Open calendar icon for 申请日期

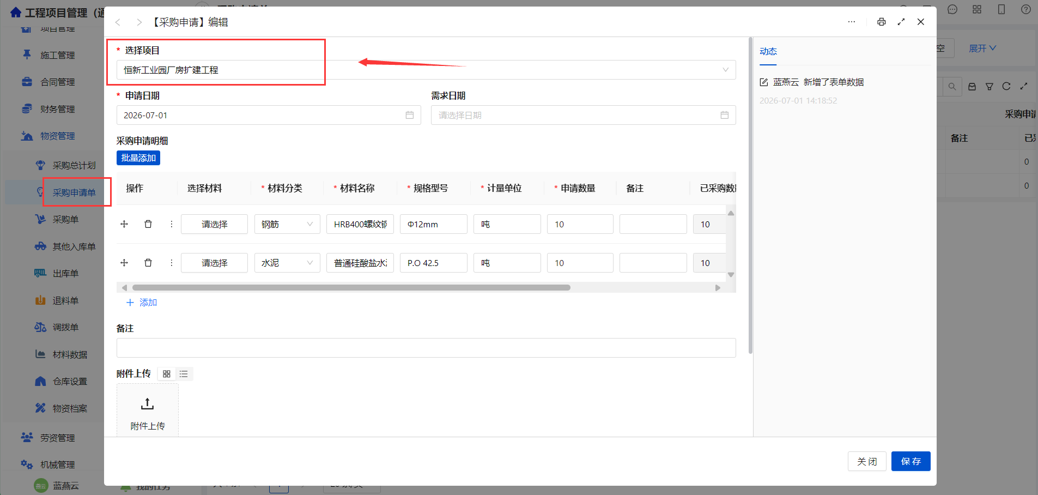[x=410, y=115]
